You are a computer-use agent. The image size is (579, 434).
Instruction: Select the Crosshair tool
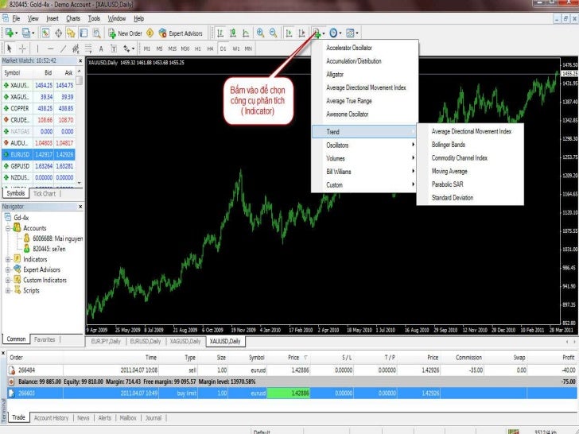tap(22, 48)
